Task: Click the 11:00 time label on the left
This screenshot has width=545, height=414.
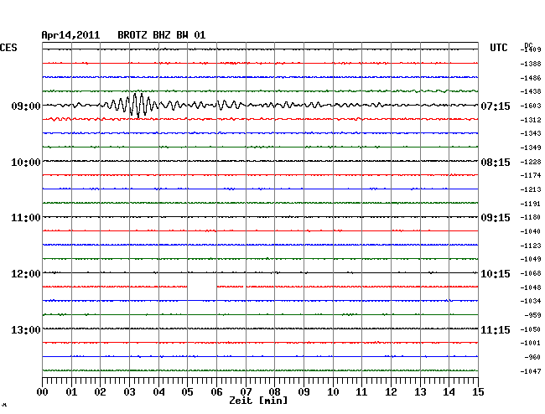Action: pyautogui.click(x=26, y=218)
